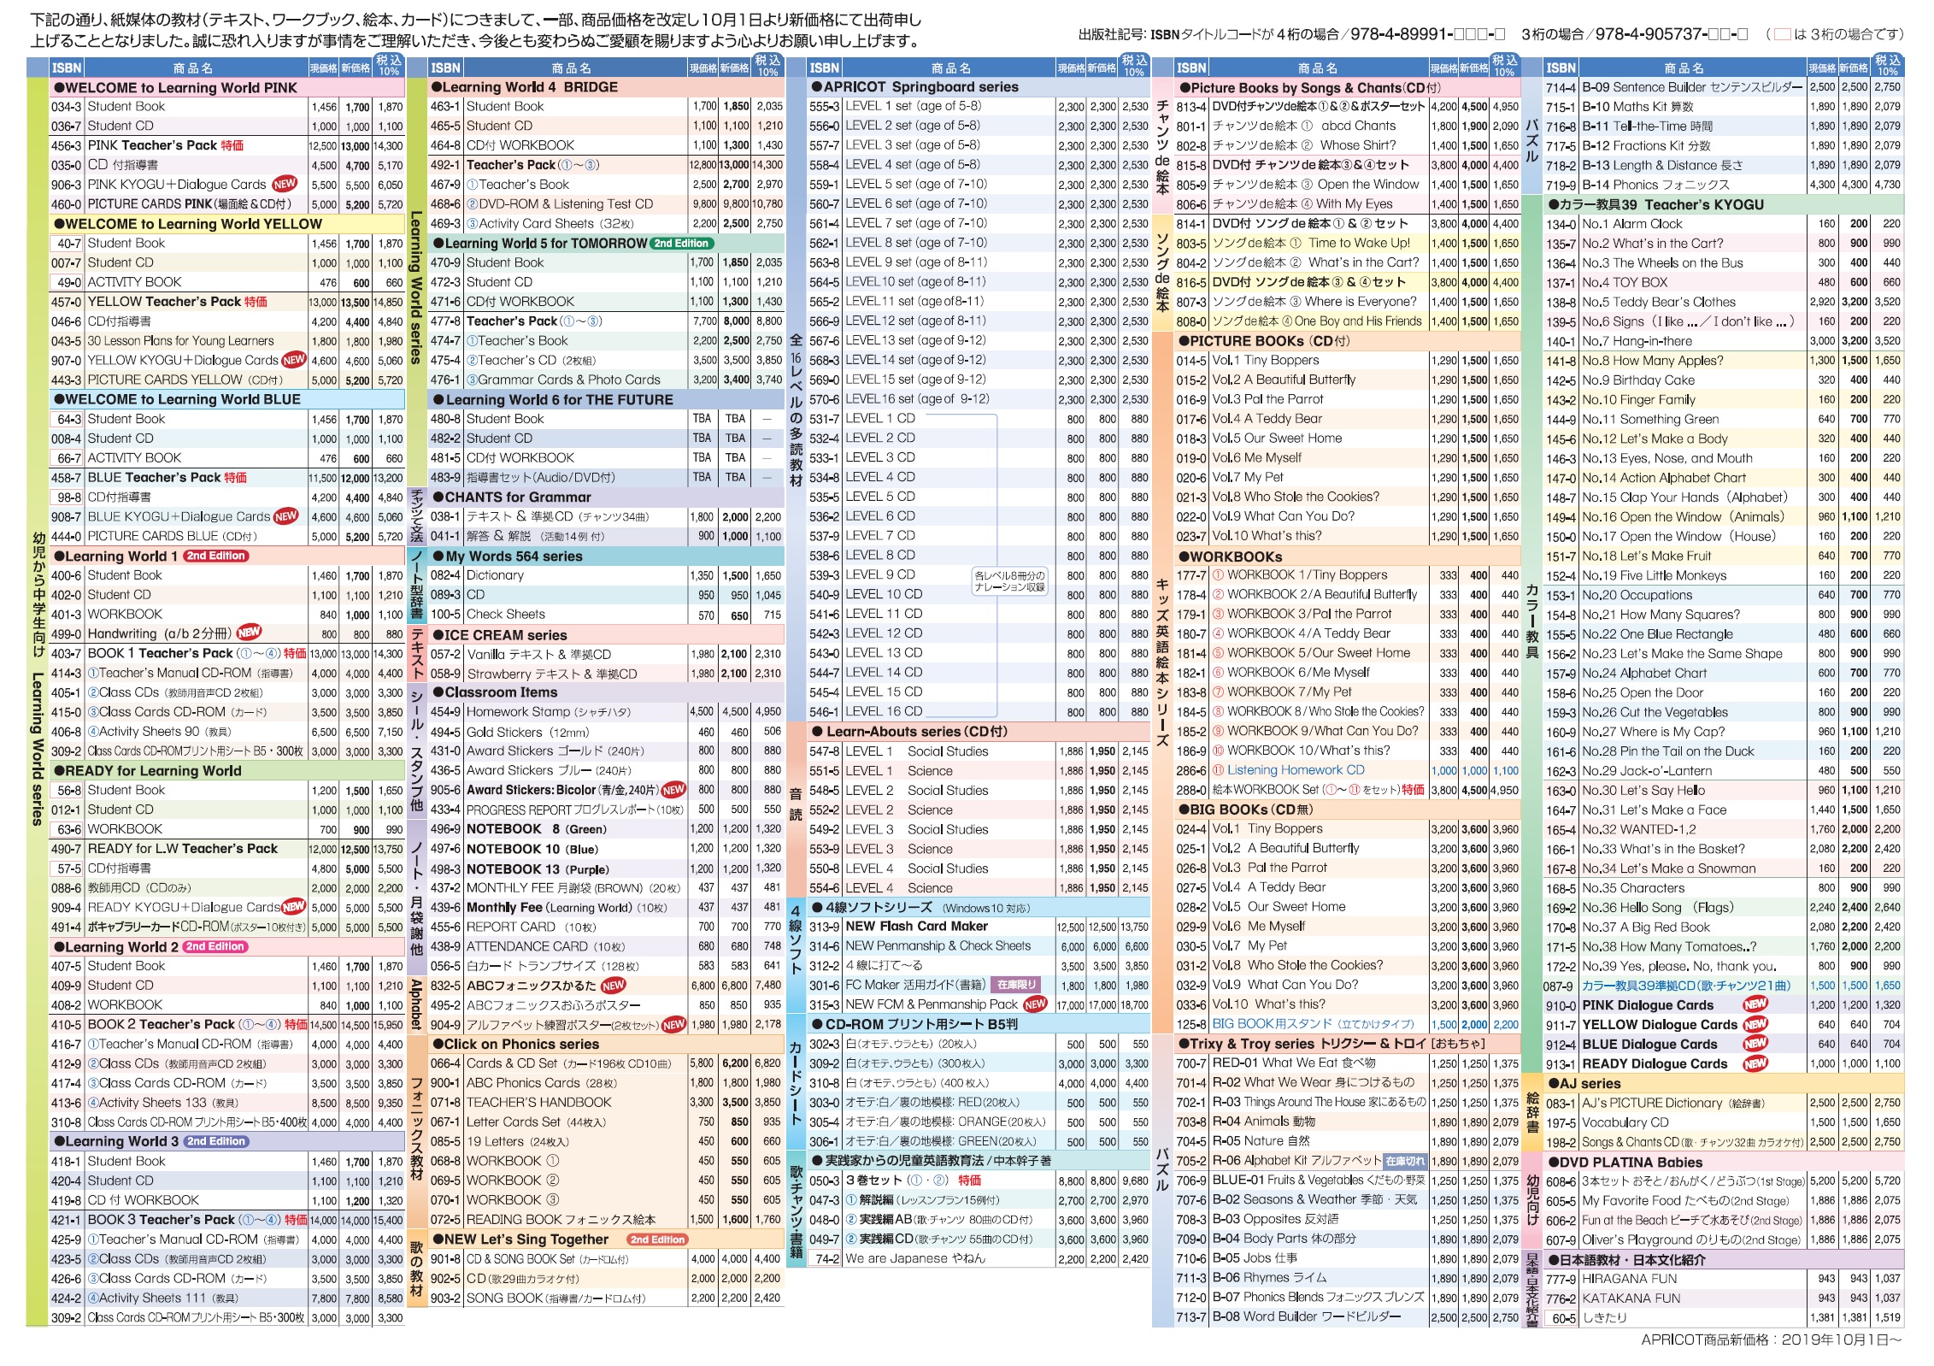Click the 'しきたり' product row

point(1724,1318)
